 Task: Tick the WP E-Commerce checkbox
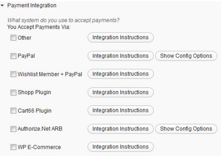click(x=13, y=147)
